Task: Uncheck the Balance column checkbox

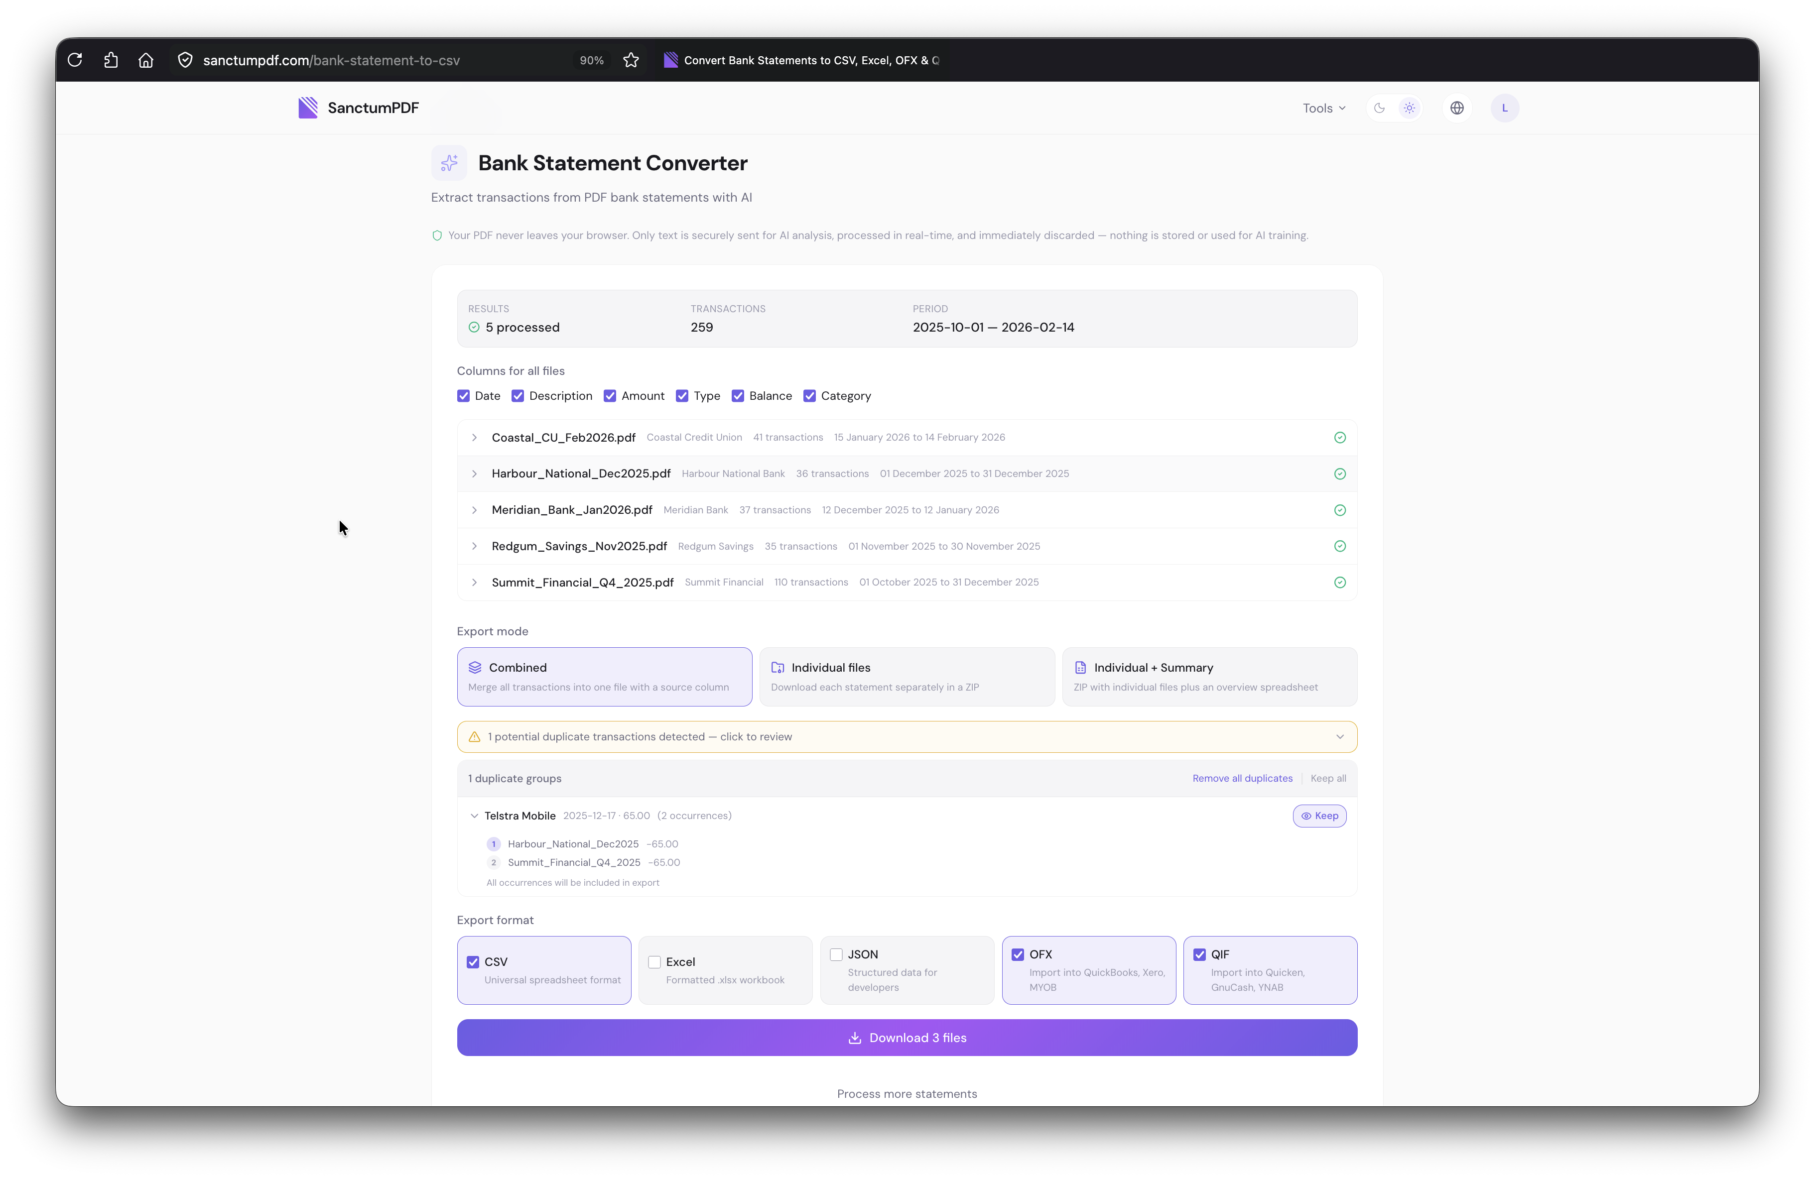Action: pyautogui.click(x=738, y=396)
